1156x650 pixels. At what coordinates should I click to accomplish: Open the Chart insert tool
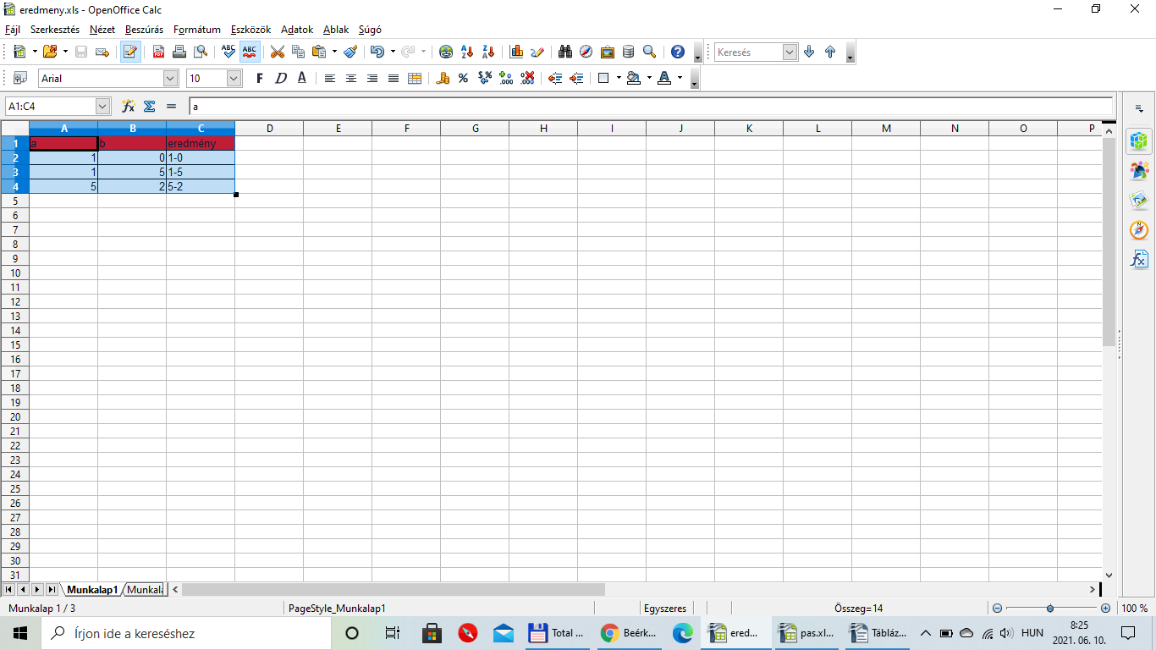[516, 52]
